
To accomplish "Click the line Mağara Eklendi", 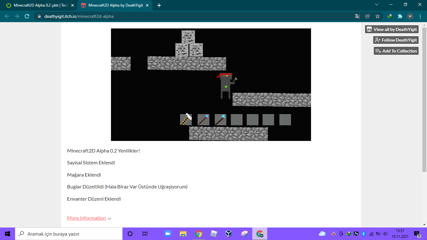I will pos(84,175).
